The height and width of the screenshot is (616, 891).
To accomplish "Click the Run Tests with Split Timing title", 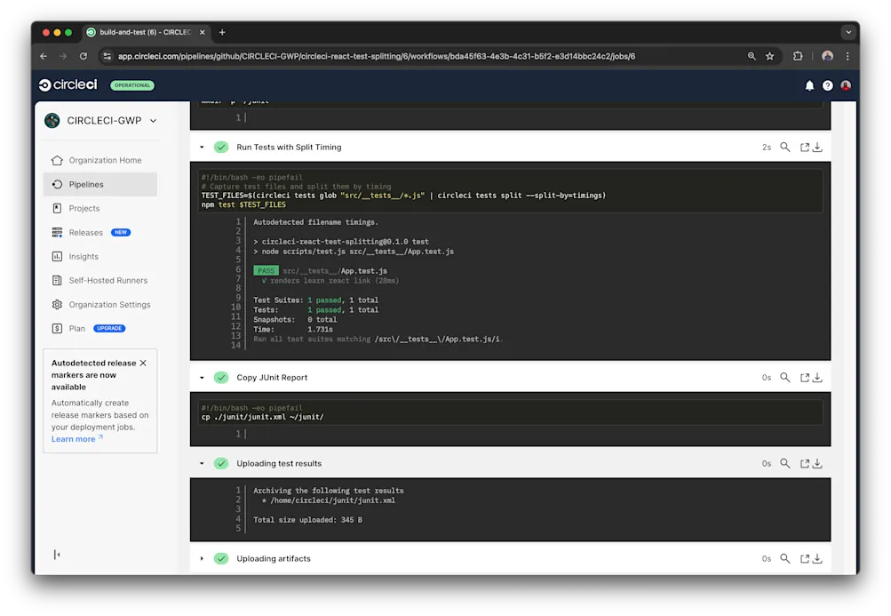I will coord(289,148).
